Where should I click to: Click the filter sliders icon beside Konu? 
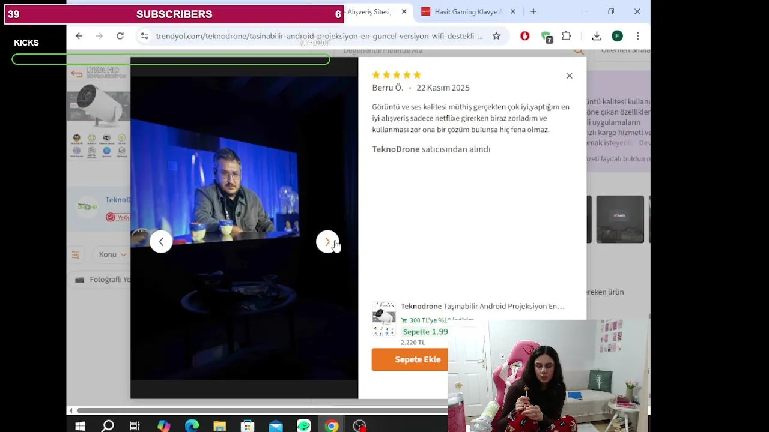pyautogui.click(x=76, y=254)
